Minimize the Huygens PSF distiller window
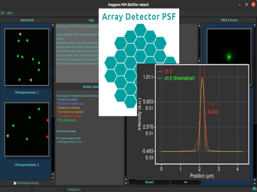257x192 pixels. (240, 5)
